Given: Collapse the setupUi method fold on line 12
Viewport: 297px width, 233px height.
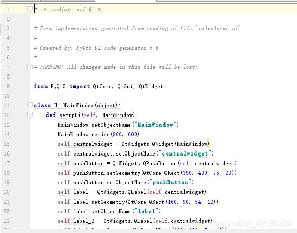Looking at the screenshot, I should point(30,114).
